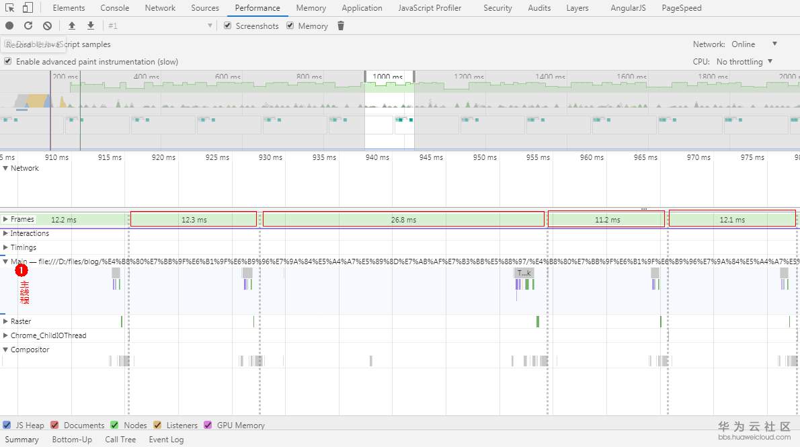Switch to the Network tab

(160, 7)
